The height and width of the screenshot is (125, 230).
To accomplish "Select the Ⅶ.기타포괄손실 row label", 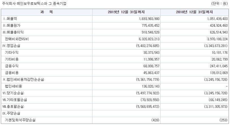I will tap(15, 100).
